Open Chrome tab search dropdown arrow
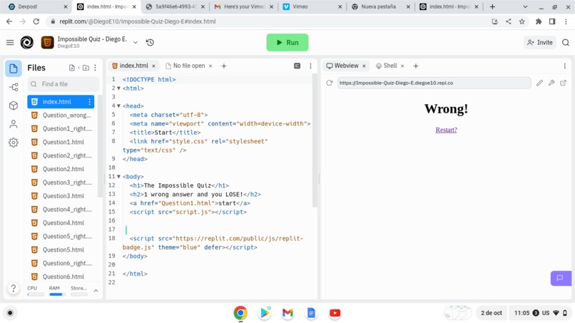Image resolution: width=575 pixels, height=323 pixels. pos(525,6)
